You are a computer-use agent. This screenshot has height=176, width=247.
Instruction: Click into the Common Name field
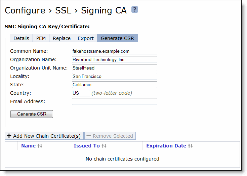click(x=114, y=51)
